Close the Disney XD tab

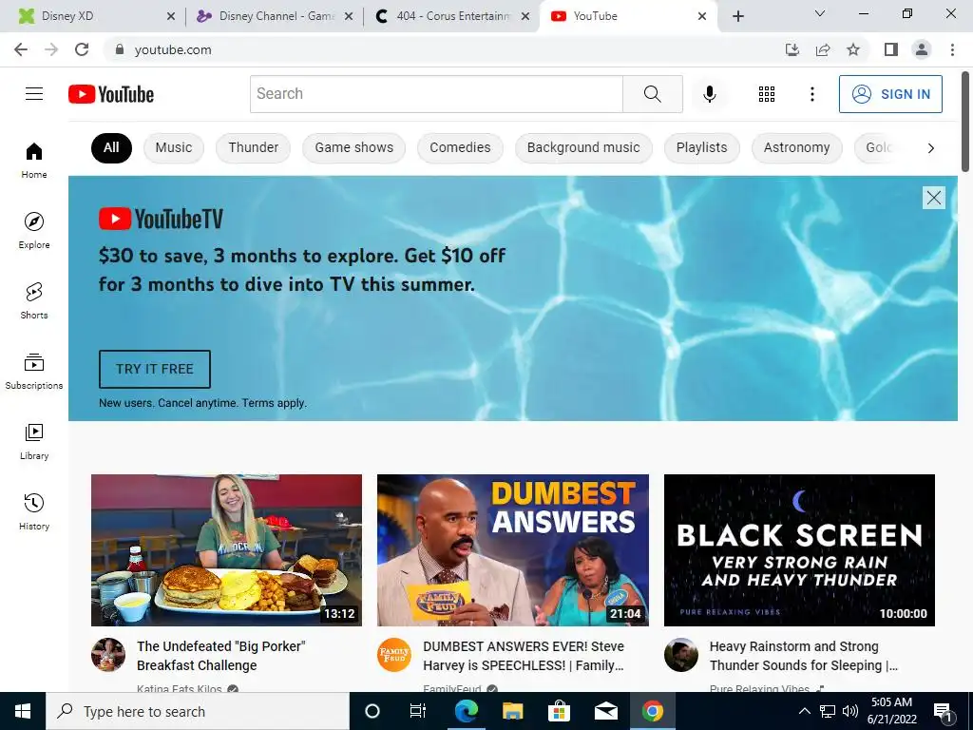point(171,16)
